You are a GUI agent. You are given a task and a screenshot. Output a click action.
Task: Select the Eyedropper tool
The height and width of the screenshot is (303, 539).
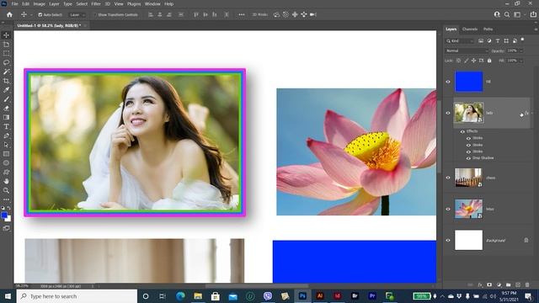coord(6,90)
